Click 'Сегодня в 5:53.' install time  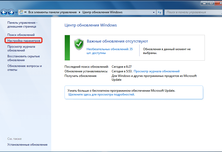coord(122,71)
